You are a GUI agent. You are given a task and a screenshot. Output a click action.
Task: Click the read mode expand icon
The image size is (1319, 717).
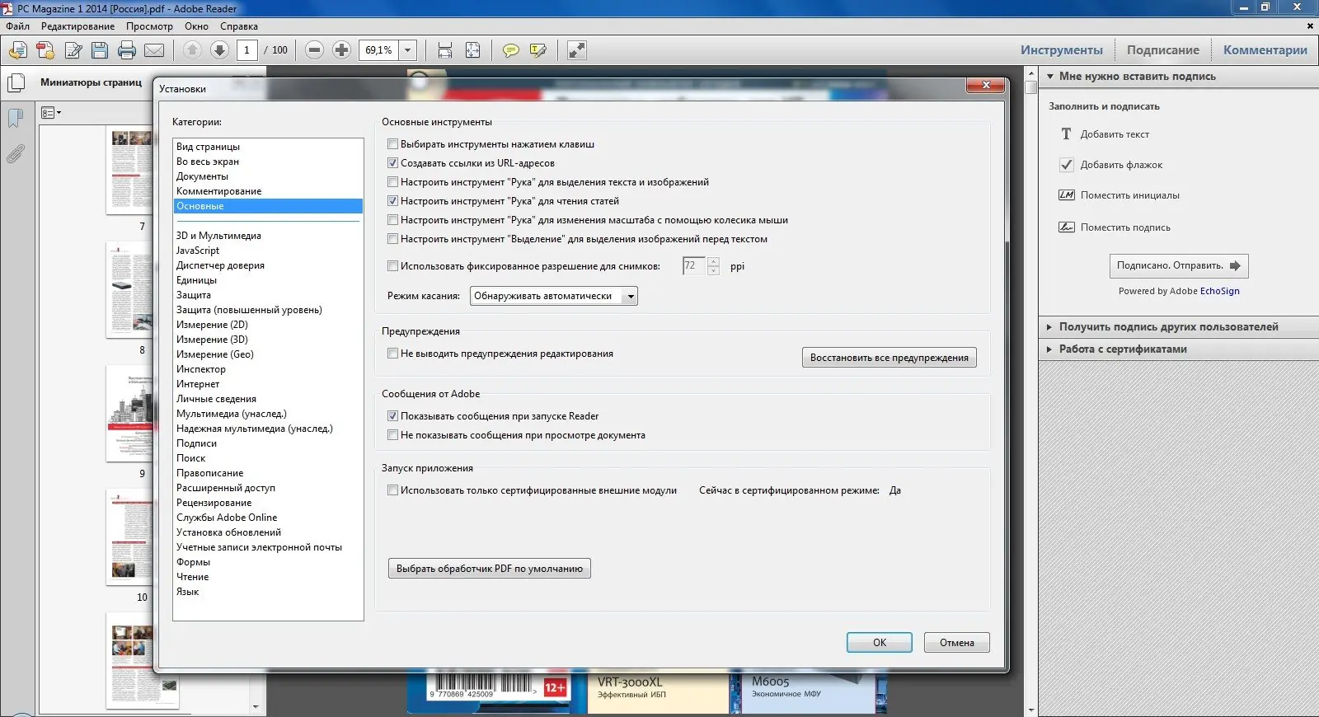577,50
